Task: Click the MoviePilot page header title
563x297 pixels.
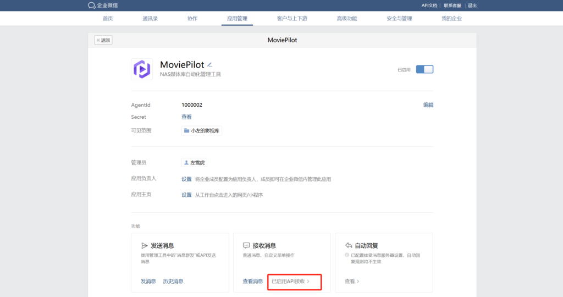Action: (x=282, y=40)
